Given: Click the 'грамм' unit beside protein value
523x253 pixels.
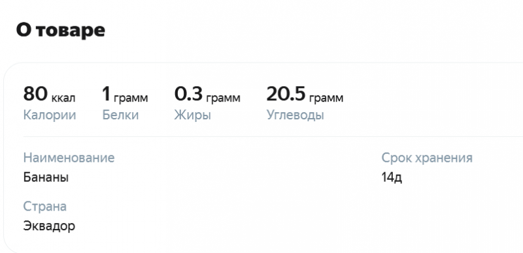Looking at the screenshot, I should pos(131,98).
